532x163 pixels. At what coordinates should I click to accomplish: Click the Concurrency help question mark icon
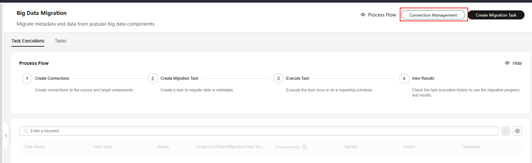pos(304,147)
